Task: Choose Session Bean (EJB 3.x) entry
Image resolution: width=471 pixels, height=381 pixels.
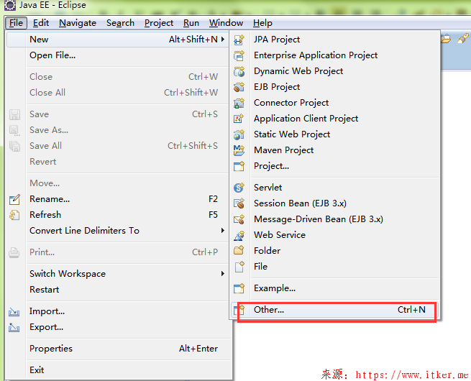Action: tap(335, 203)
